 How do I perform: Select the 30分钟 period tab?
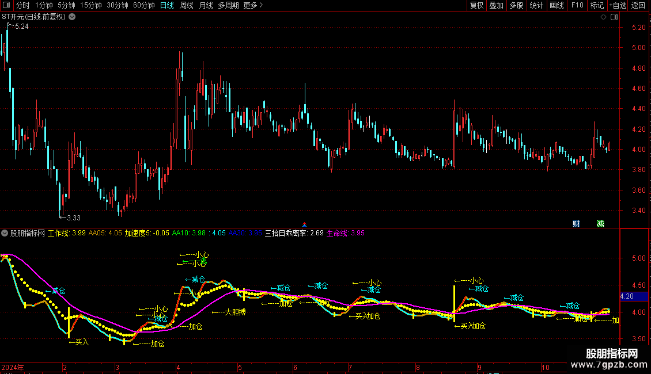118,5
